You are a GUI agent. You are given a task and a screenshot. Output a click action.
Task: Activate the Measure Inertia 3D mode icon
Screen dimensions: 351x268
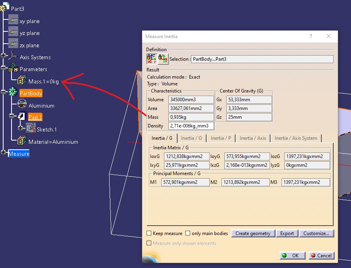152,59
